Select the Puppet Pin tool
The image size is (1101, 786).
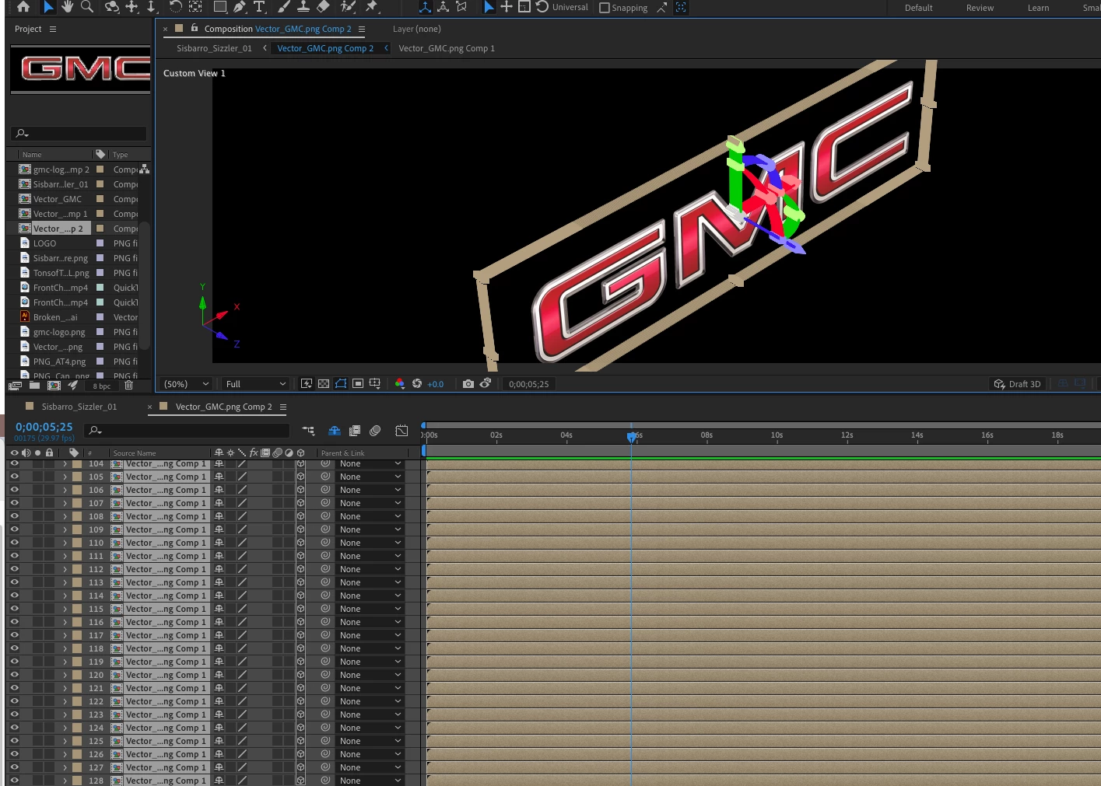(x=372, y=7)
